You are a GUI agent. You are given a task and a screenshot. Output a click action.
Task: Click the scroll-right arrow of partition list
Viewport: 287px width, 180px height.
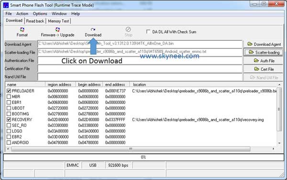pyautogui.click(x=273, y=149)
